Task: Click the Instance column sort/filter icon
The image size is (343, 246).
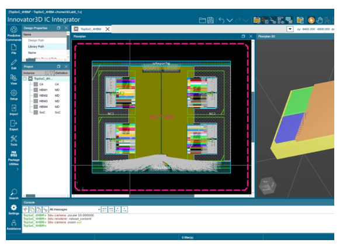Action: 48,73
